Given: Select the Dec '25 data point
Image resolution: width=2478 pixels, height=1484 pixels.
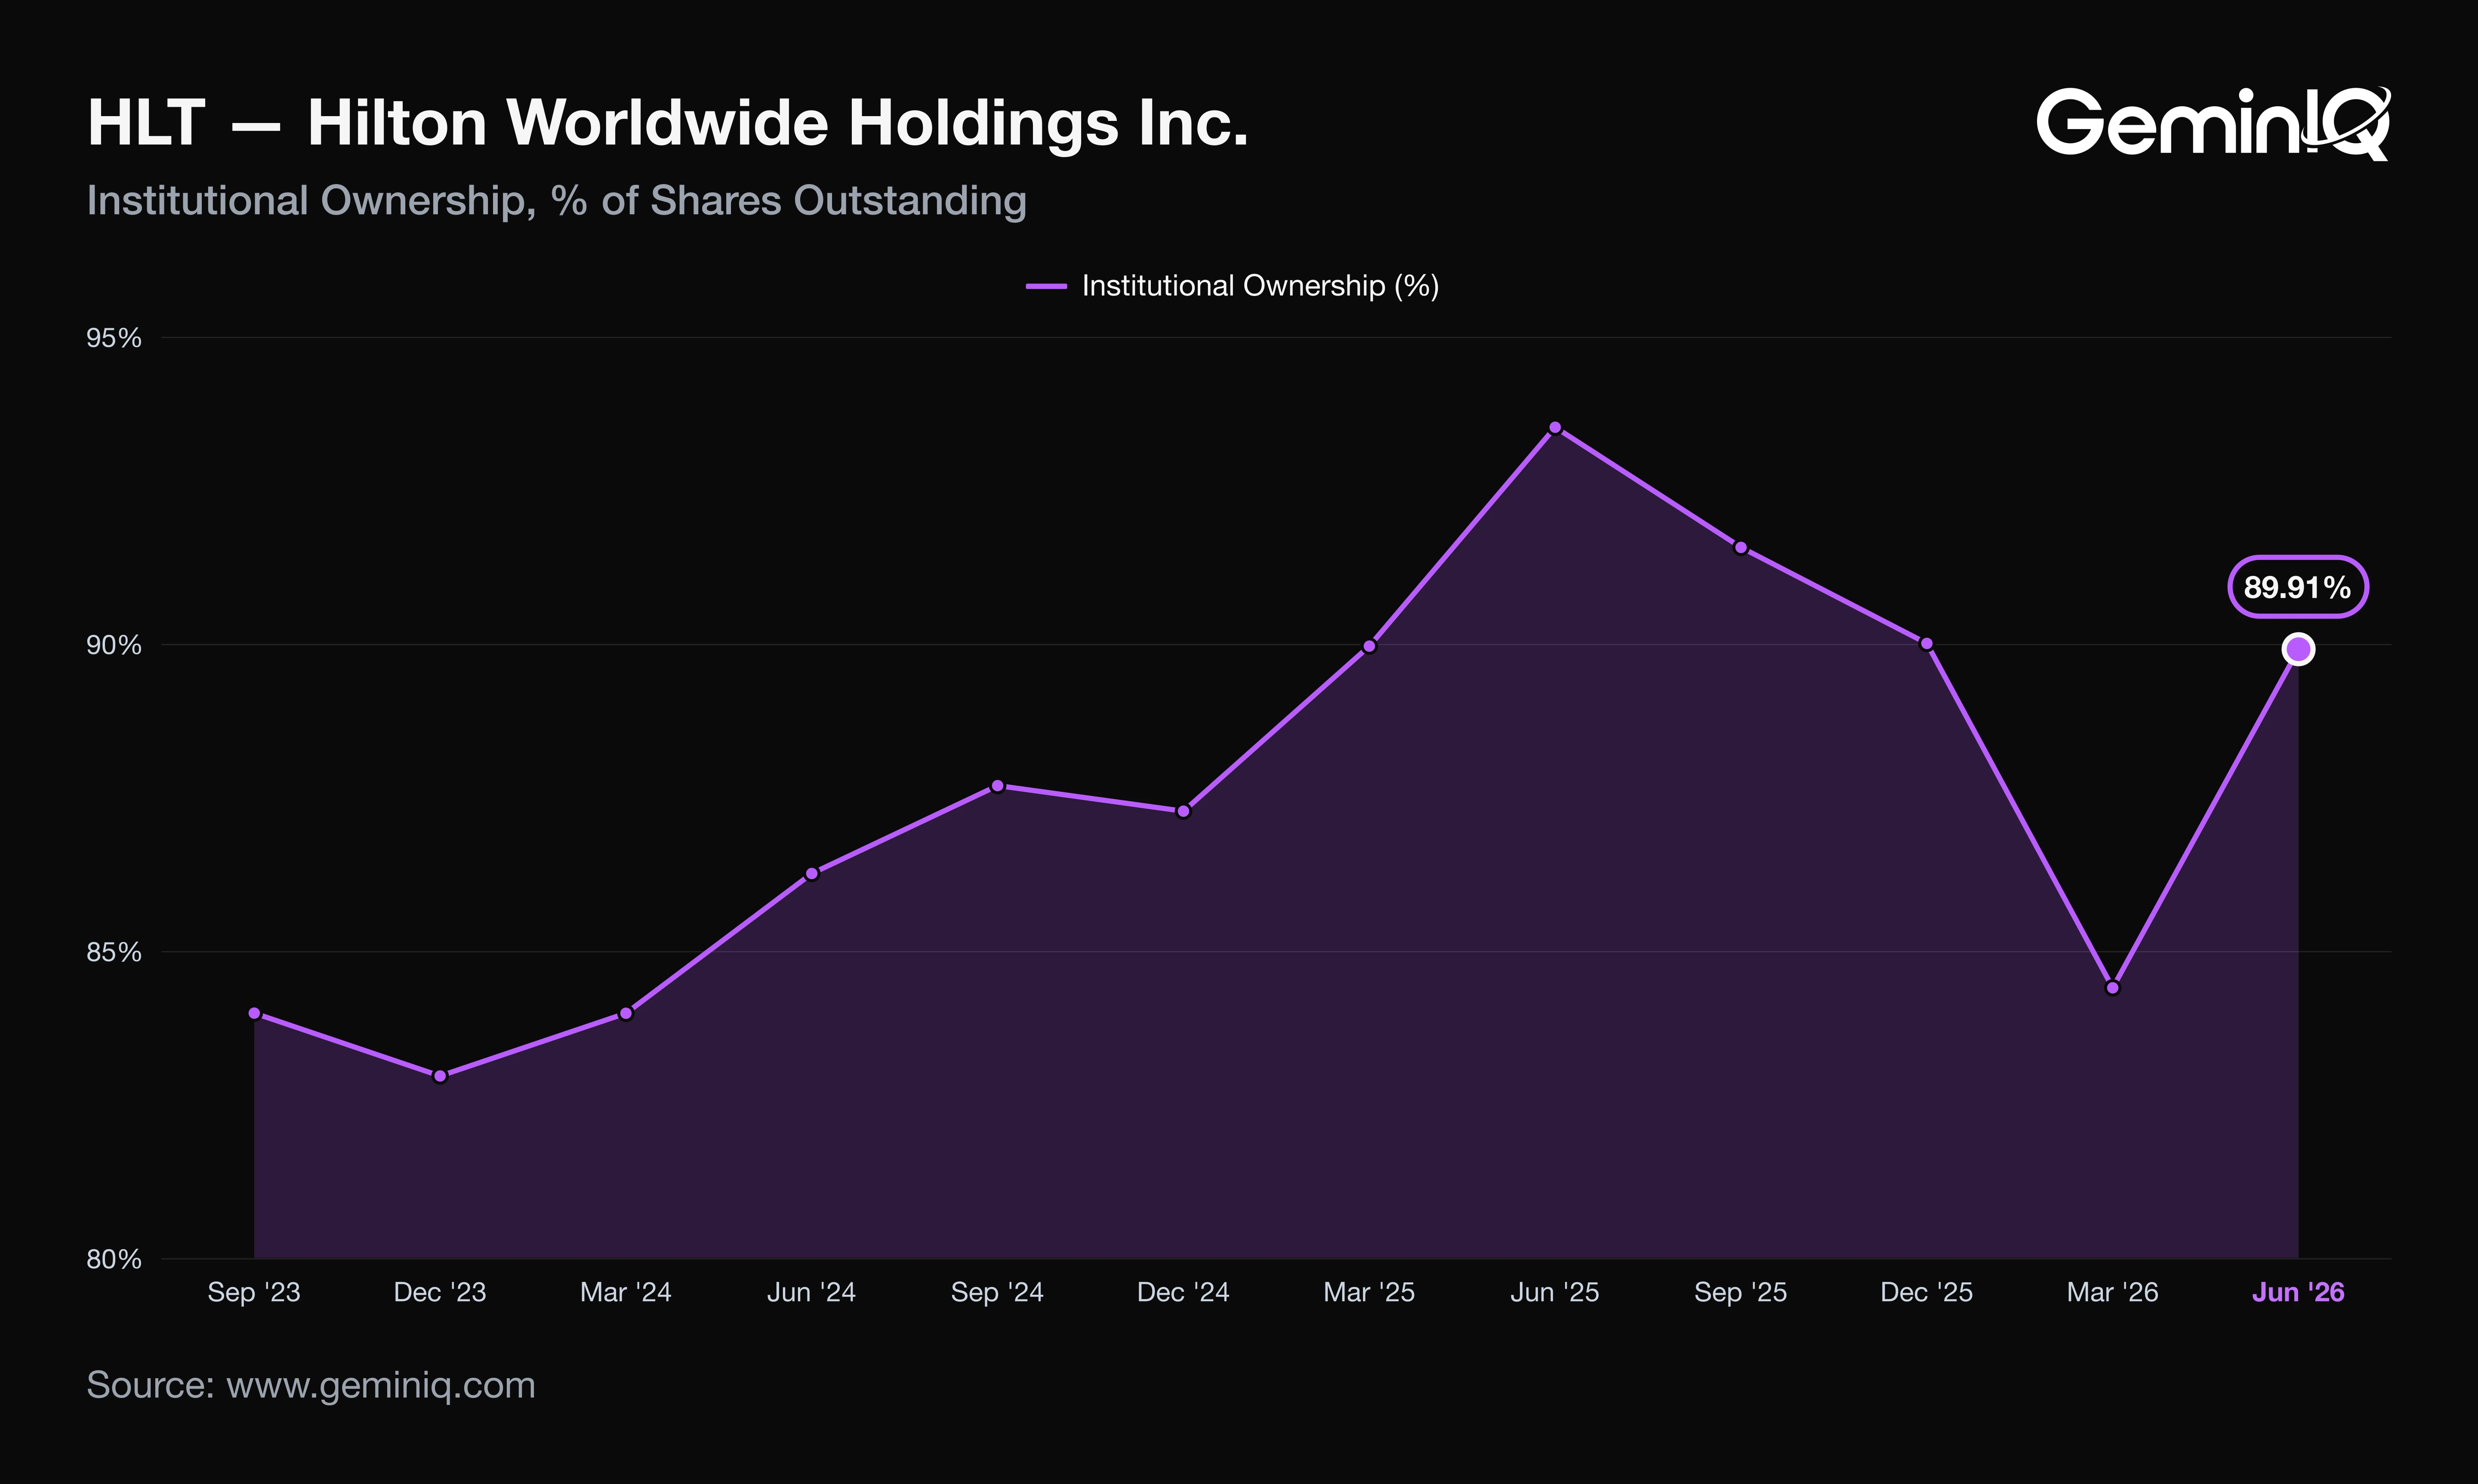Looking at the screenshot, I should (x=1927, y=644).
